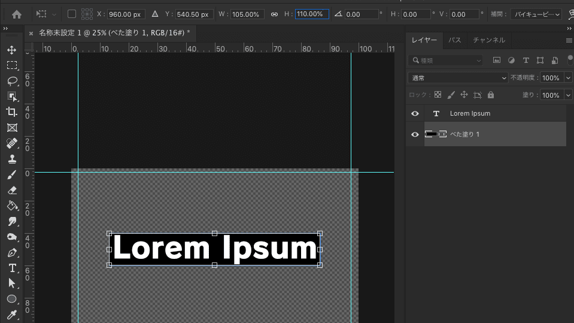Filter layers by pixel layer icon

tap(496, 60)
